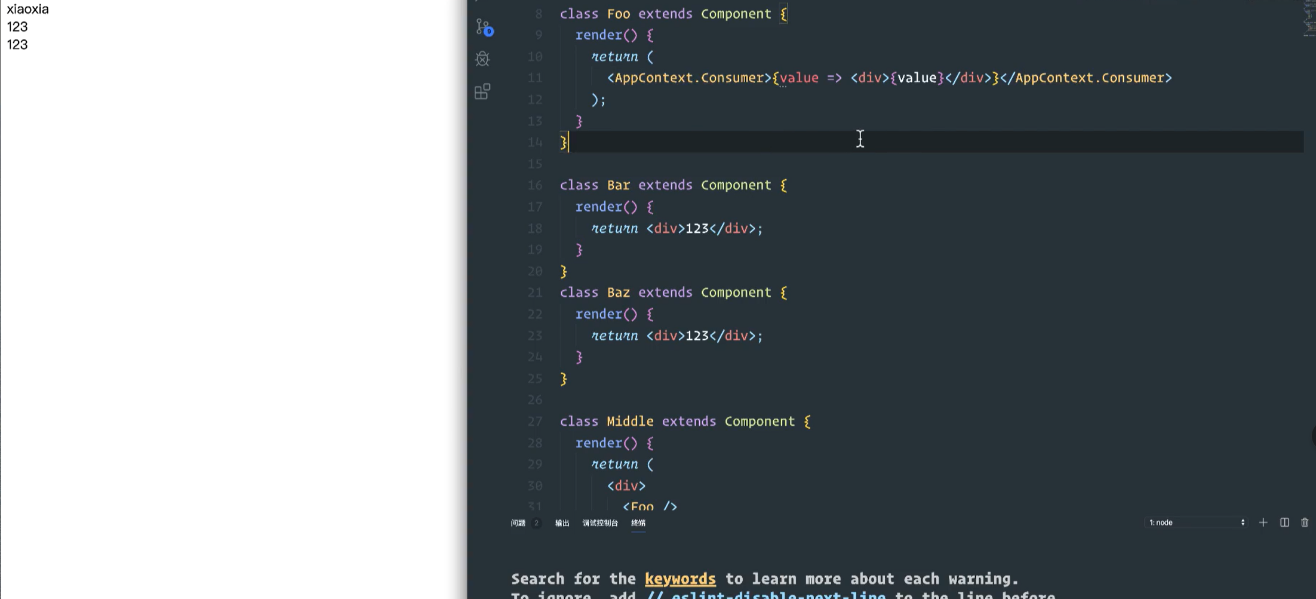Click second '123' line in browser preview

click(x=17, y=45)
